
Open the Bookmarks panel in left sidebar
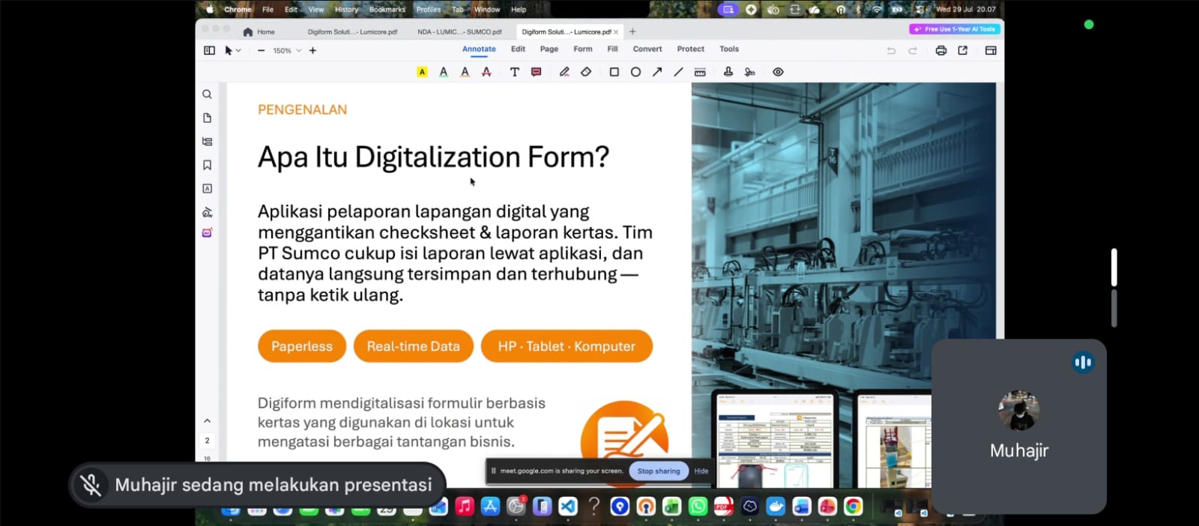point(207,165)
